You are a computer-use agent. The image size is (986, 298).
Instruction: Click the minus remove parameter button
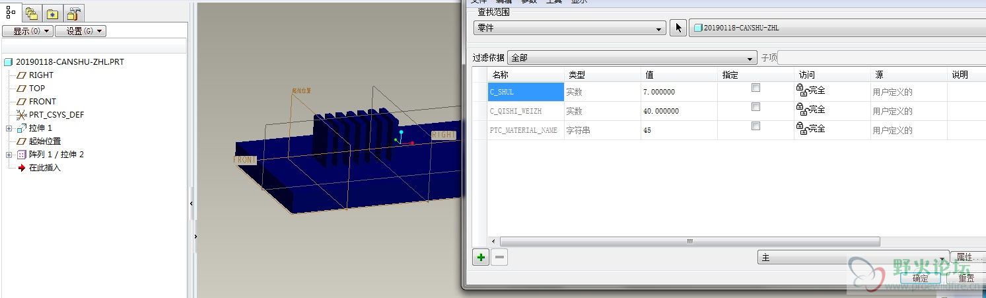click(x=500, y=258)
